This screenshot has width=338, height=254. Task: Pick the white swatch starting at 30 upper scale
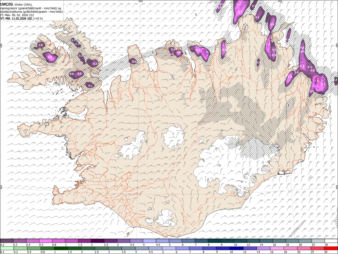[x=331, y=241]
